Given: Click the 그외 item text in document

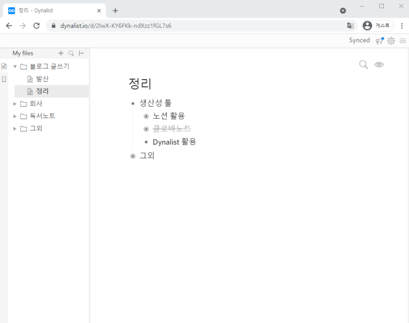Looking at the screenshot, I should pyautogui.click(x=147, y=155).
